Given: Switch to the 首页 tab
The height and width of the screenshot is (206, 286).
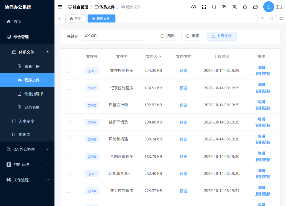Looking at the screenshot, I should [x=76, y=19].
